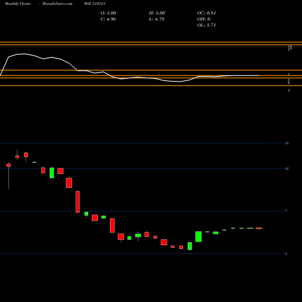Click the 'Monthly Charts' title text
The width and height of the screenshot is (302, 302).
(18, 4)
